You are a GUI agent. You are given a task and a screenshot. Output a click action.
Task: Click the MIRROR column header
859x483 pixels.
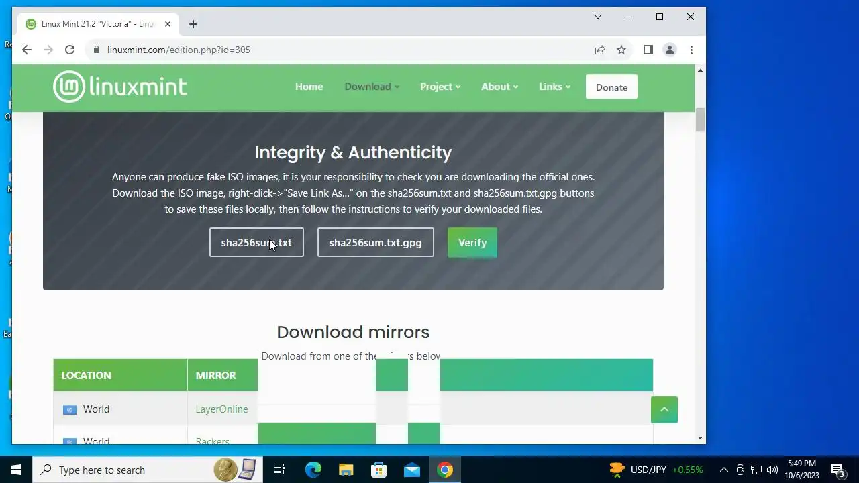pyautogui.click(x=215, y=375)
